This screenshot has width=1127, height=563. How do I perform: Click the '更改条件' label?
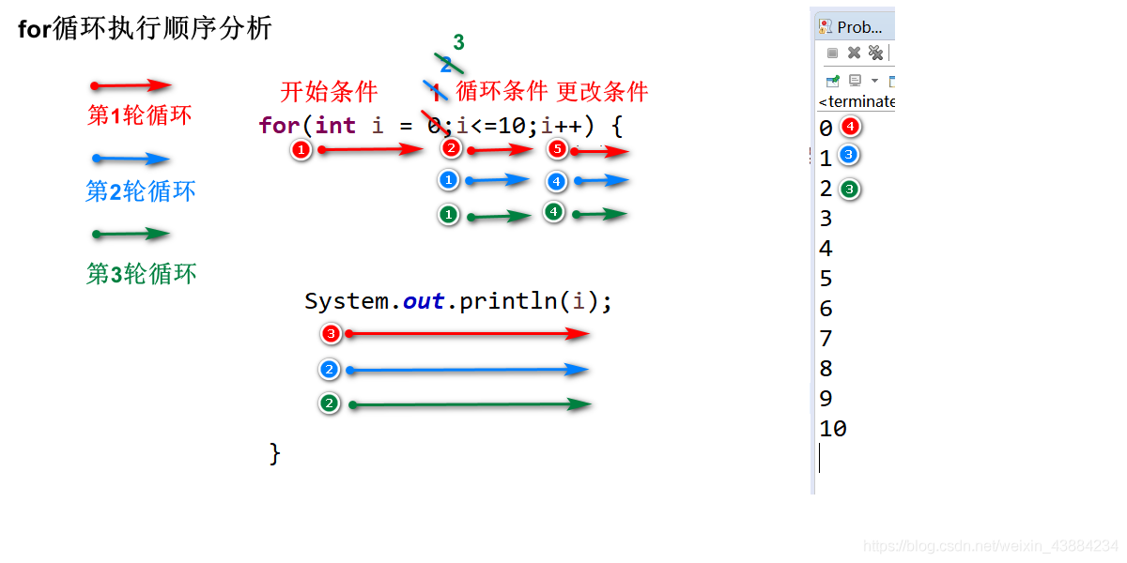click(x=602, y=91)
